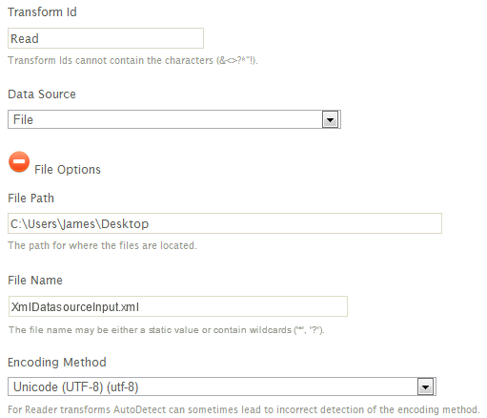The image size is (487, 418).
Task: Click the Transform Ids forbidden characters hint
Action: pos(132,60)
